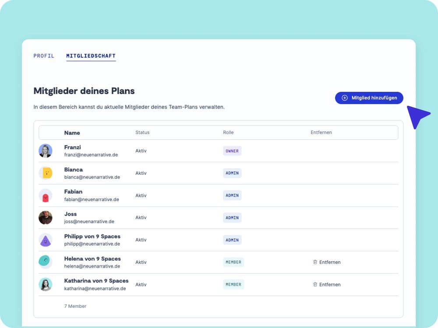
Task: Click the ADMIN badge in Fabian's row
Action: 232,195
